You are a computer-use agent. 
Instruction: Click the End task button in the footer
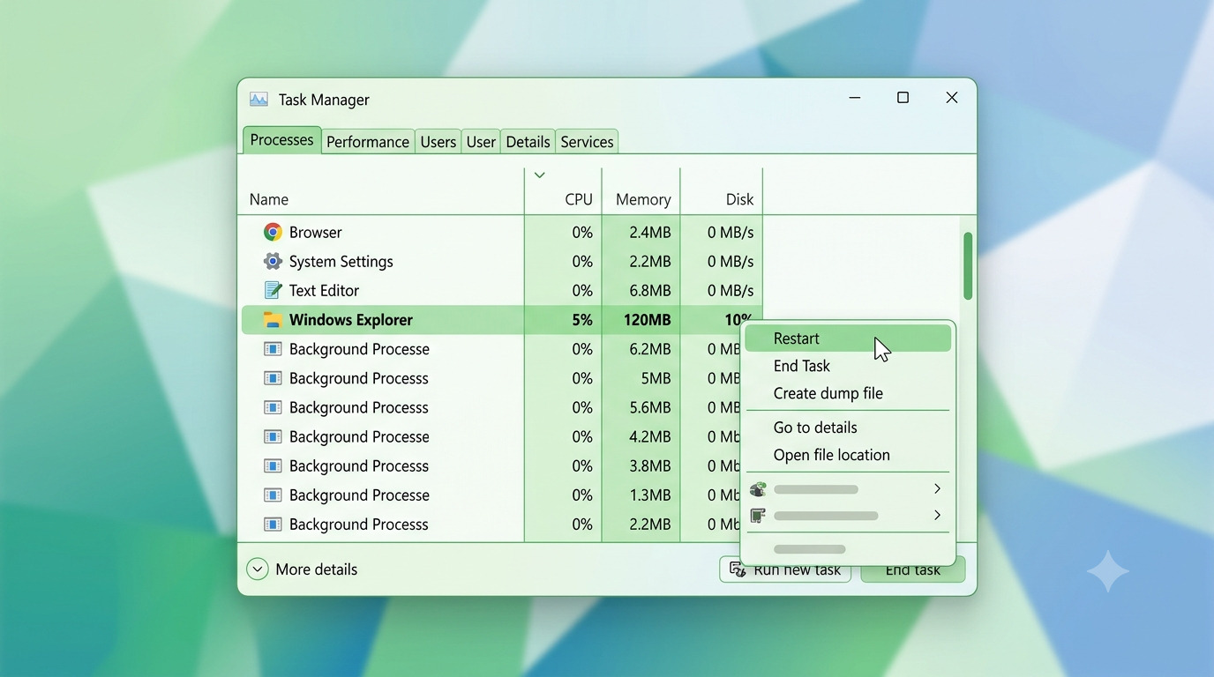click(x=913, y=570)
